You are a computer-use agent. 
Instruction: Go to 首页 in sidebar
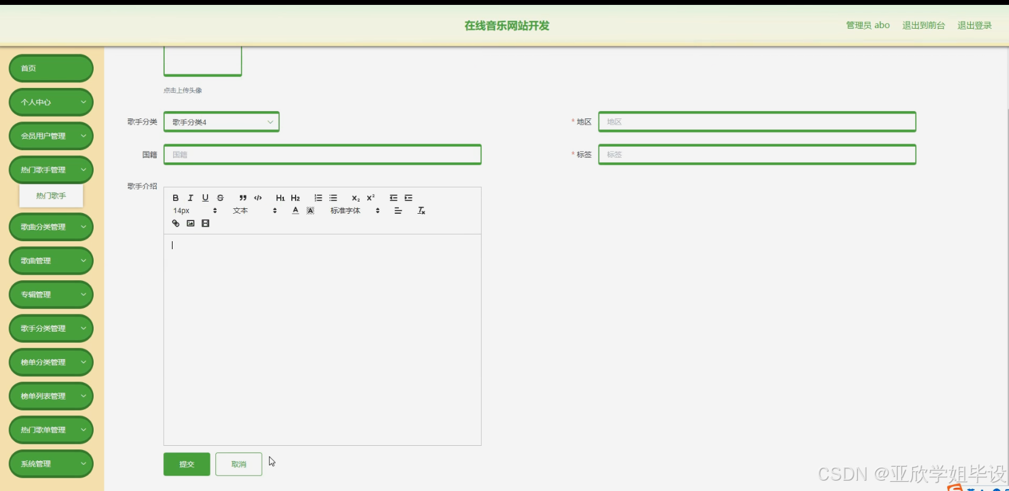point(51,68)
